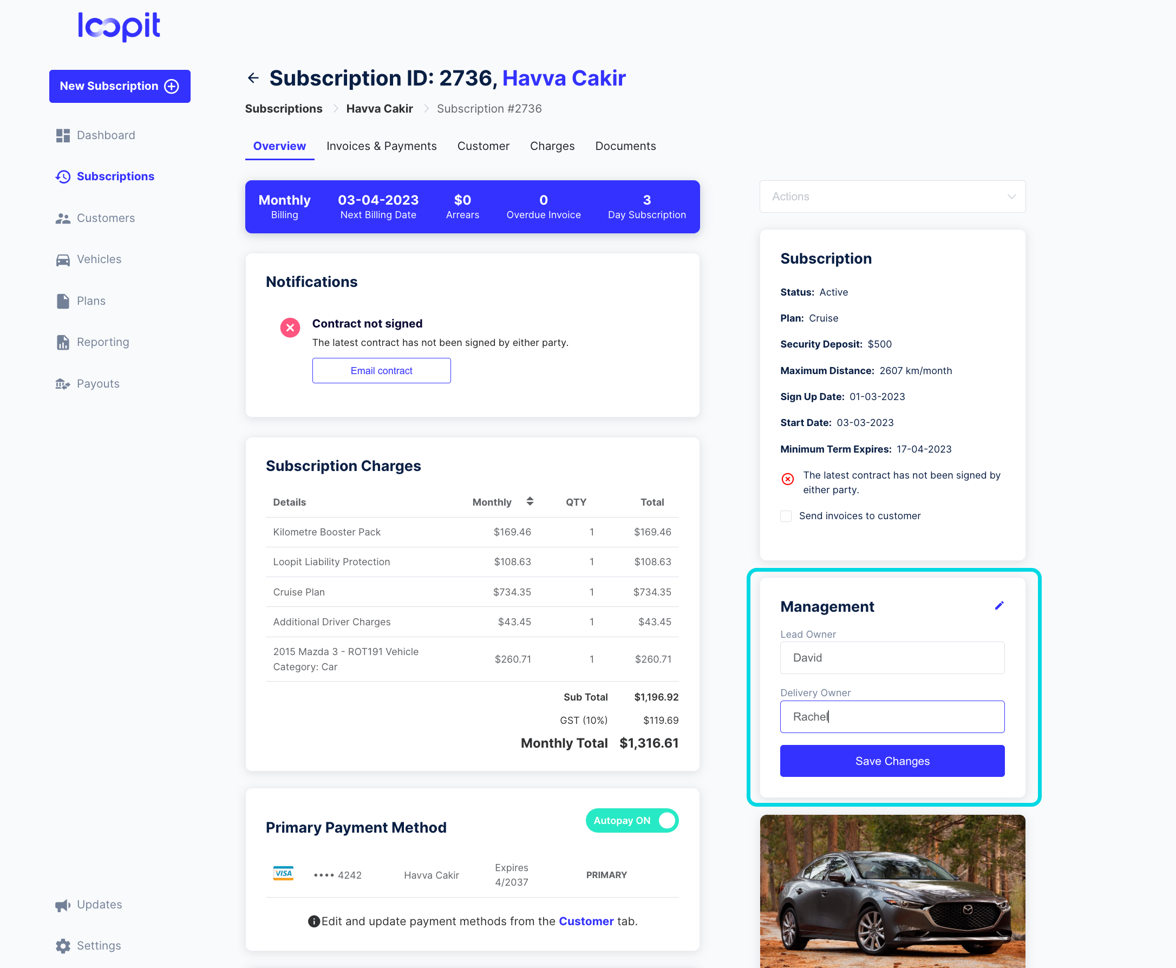
Task: Click the Dashboard icon in sidebar
Action: coord(62,135)
